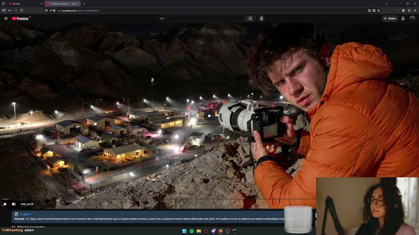Open the browser extensions puzzle icon
Screen dimensions: 419x235
click(x=409, y=10)
